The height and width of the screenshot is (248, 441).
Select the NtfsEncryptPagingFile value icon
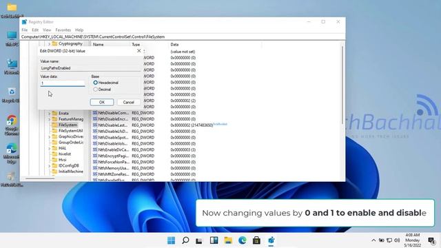pyautogui.click(x=95, y=156)
